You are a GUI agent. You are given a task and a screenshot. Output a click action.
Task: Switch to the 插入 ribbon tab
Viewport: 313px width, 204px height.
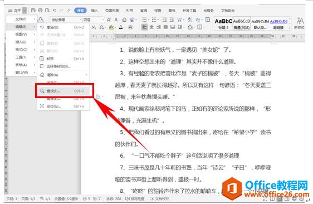[x=94, y=11]
